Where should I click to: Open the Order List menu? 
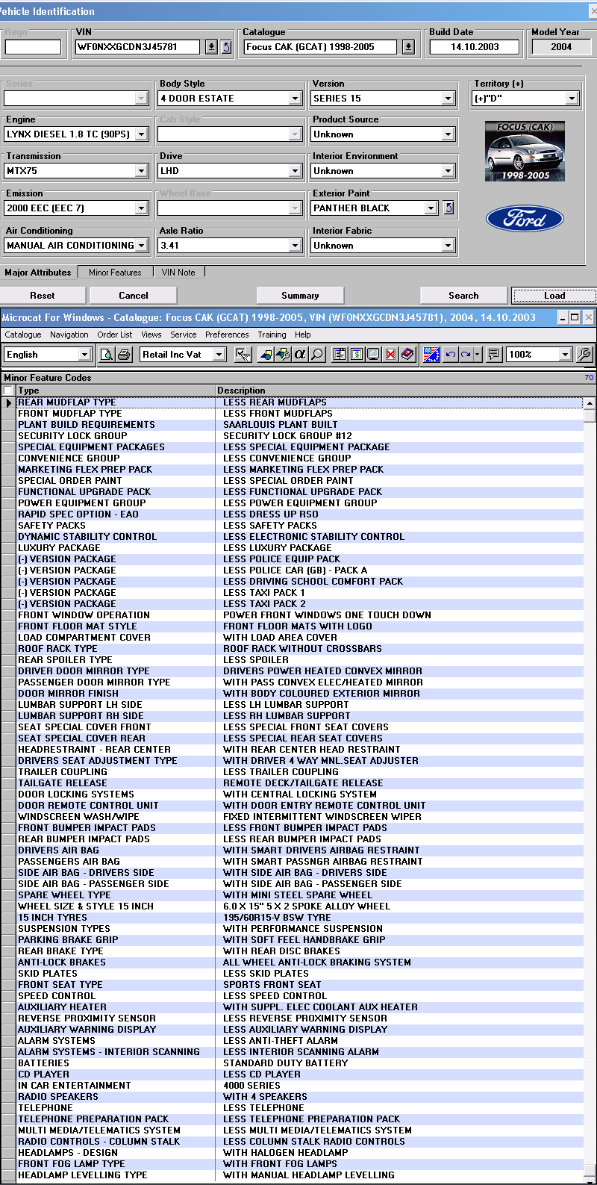[x=114, y=335]
